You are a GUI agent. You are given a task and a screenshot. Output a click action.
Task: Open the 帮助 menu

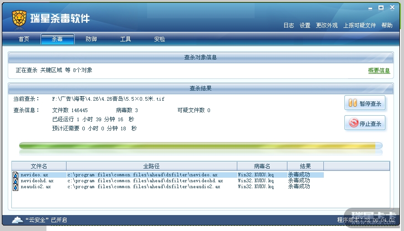(387, 25)
